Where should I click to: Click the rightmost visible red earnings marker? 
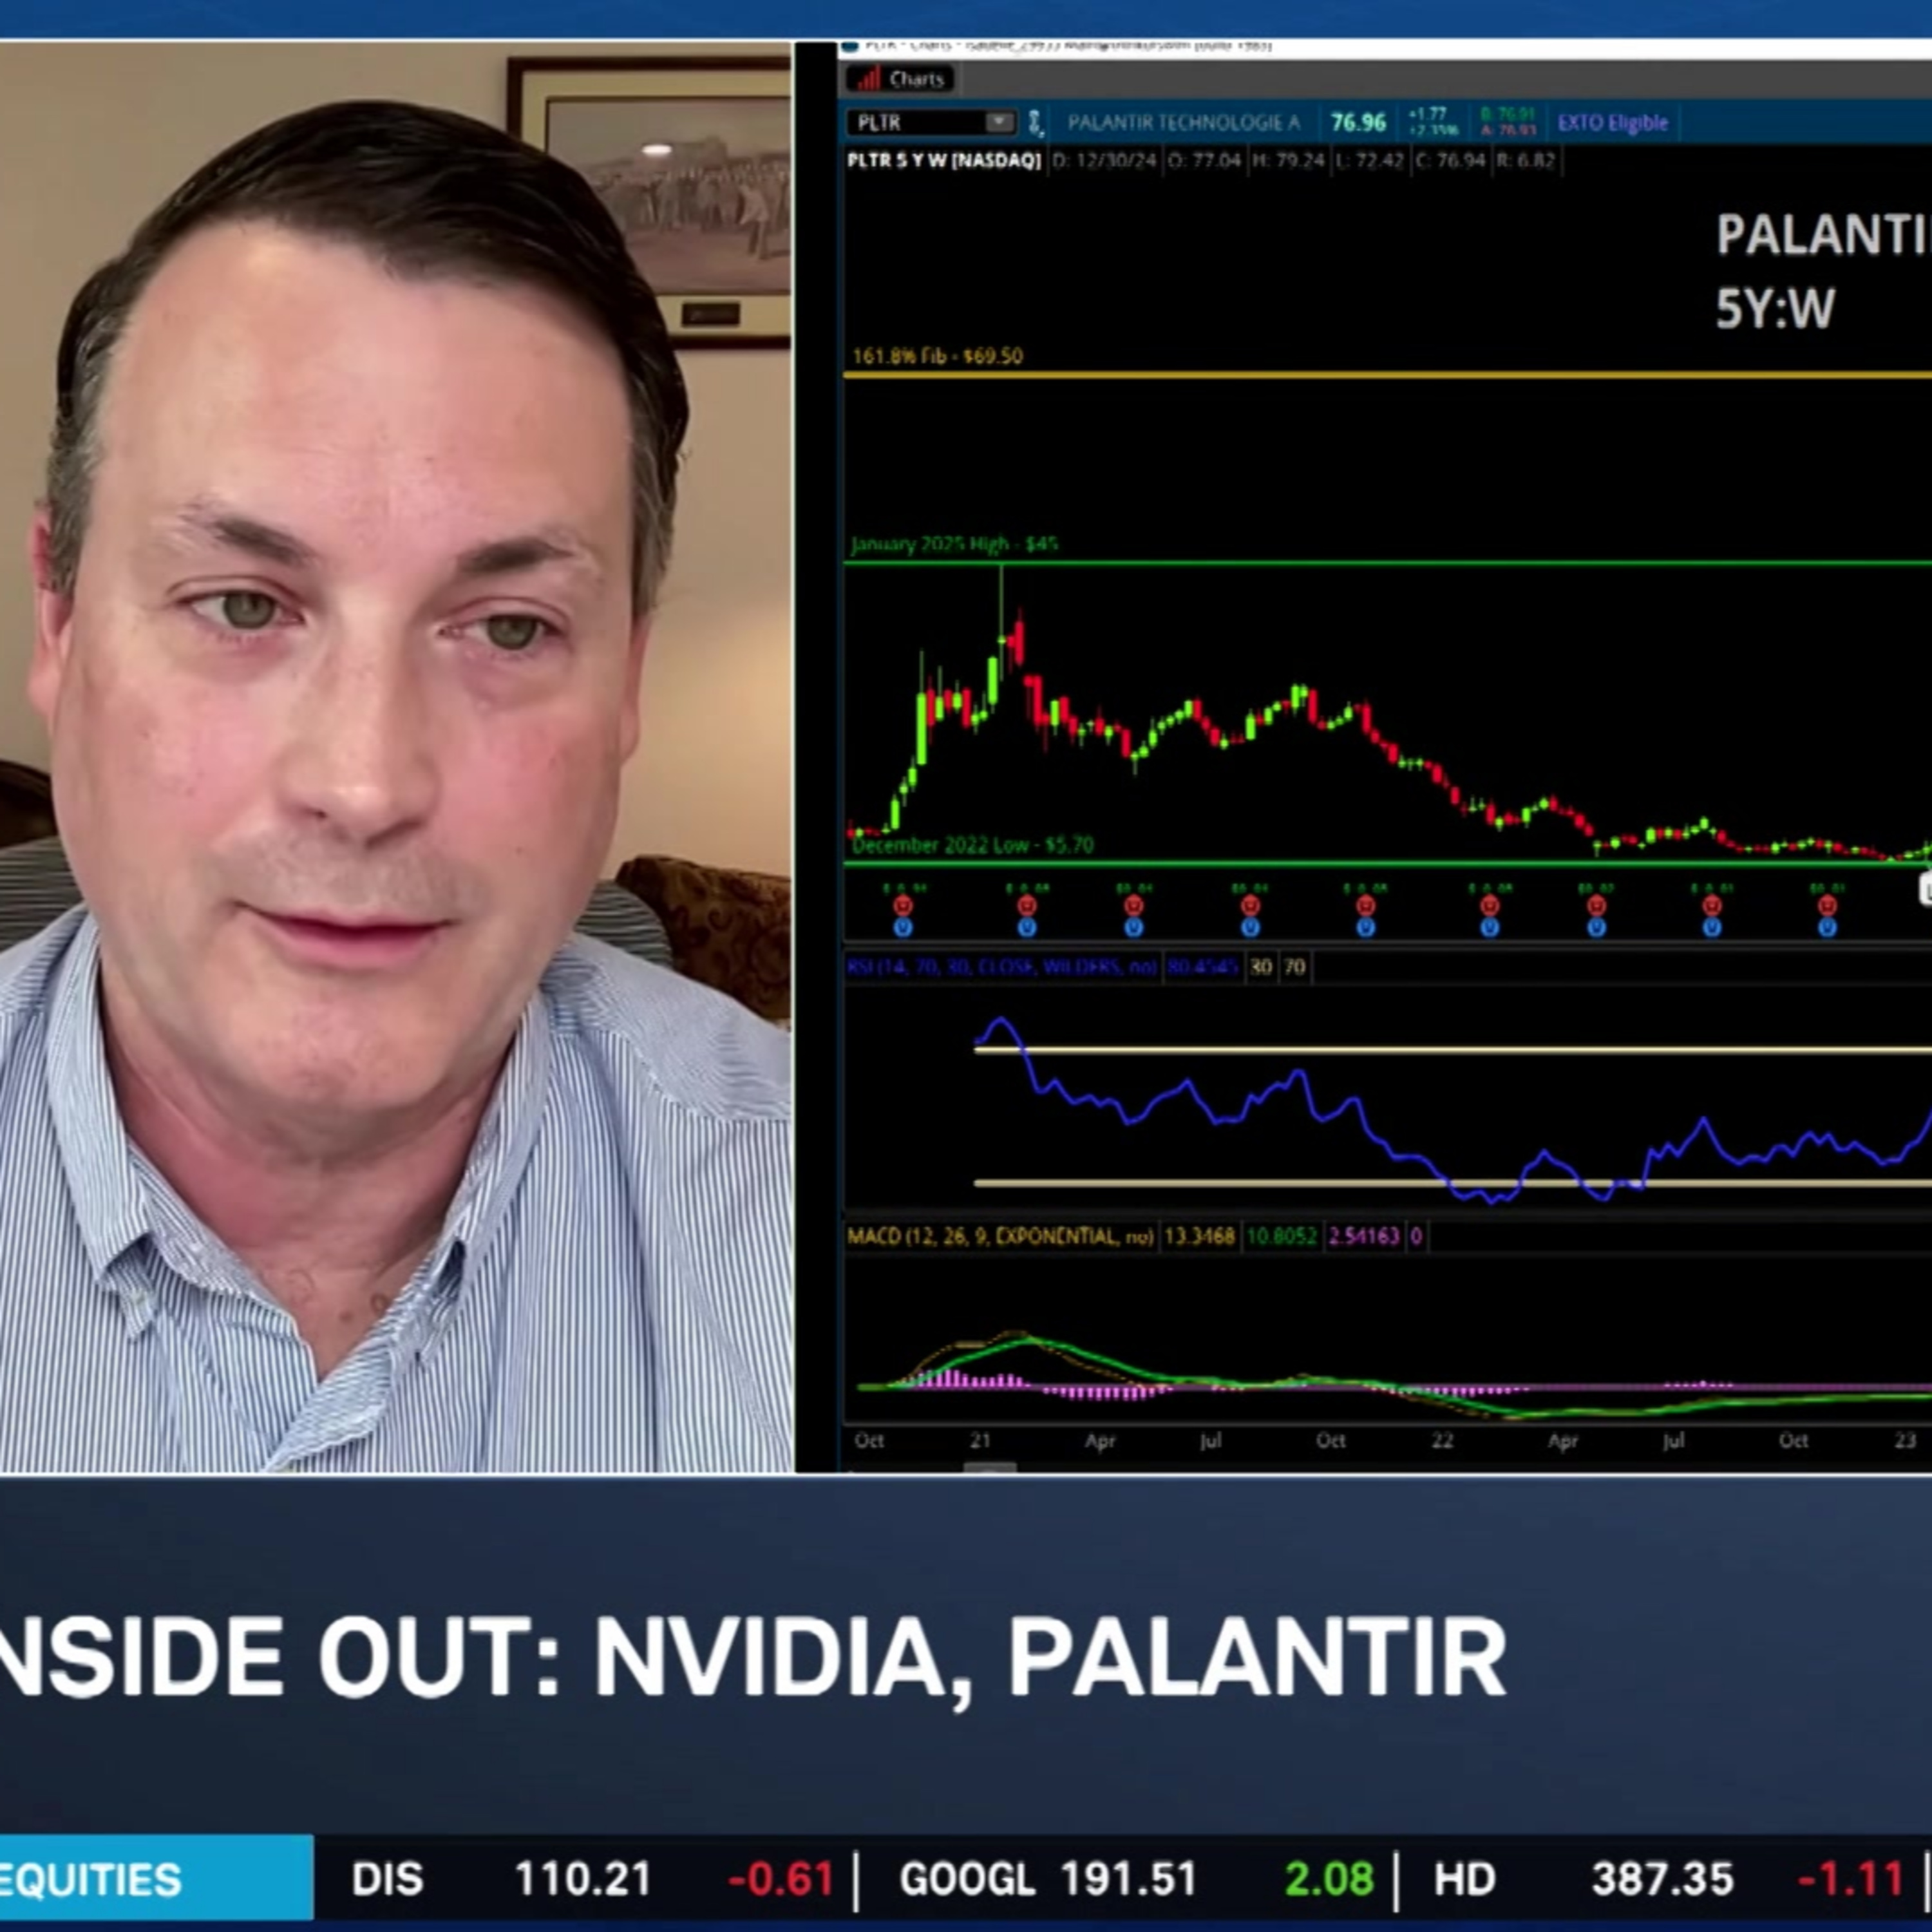(1827, 905)
